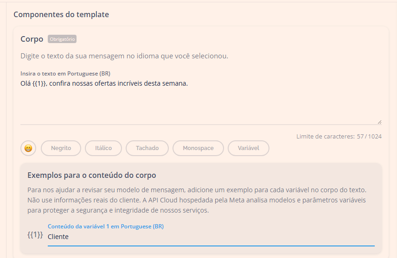Image resolution: width=397 pixels, height=258 pixels.
Task: Click the Conteúdo da variável 1 label
Action: 106,227
